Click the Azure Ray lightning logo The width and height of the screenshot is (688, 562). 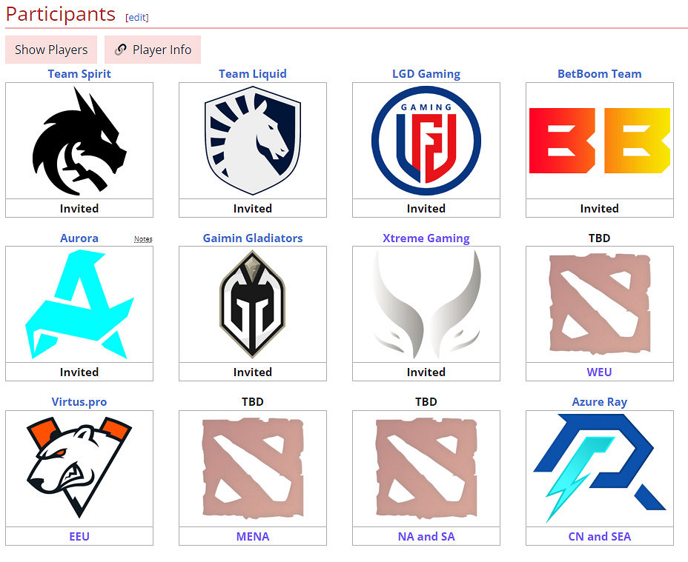[600, 468]
